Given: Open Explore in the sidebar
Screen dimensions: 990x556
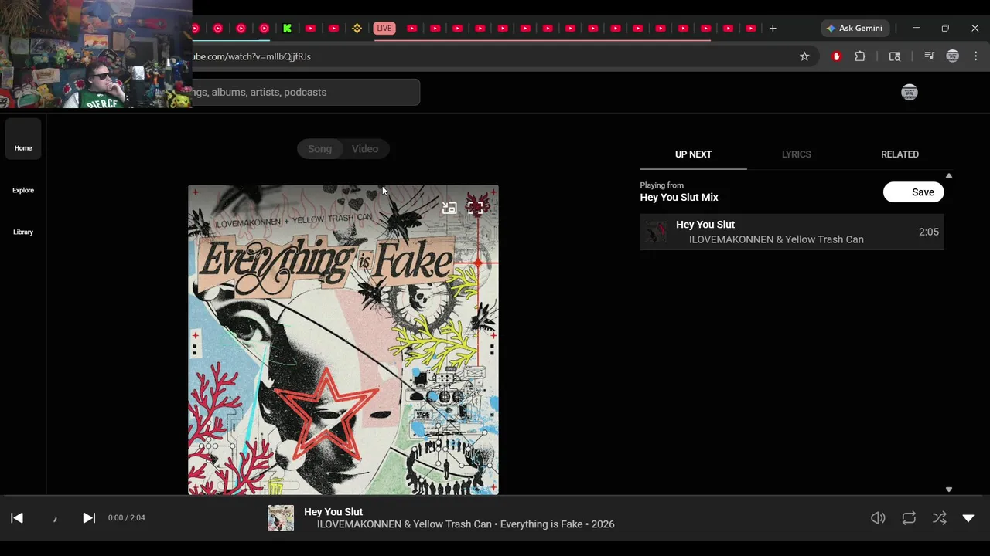Looking at the screenshot, I should coord(23,190).
